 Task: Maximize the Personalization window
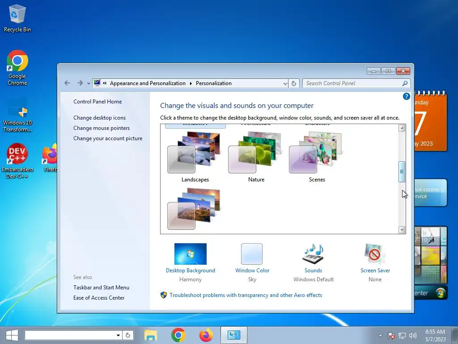(x=388, y=71)
